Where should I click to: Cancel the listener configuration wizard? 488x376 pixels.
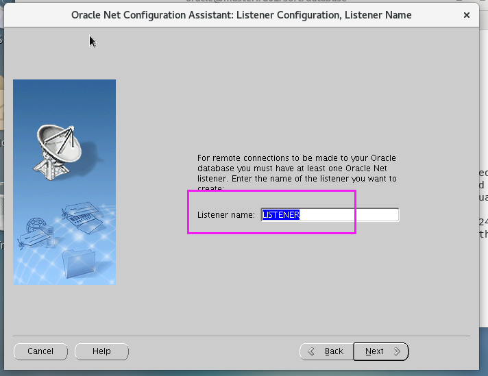pyautogui.click(x=40, y=351)
